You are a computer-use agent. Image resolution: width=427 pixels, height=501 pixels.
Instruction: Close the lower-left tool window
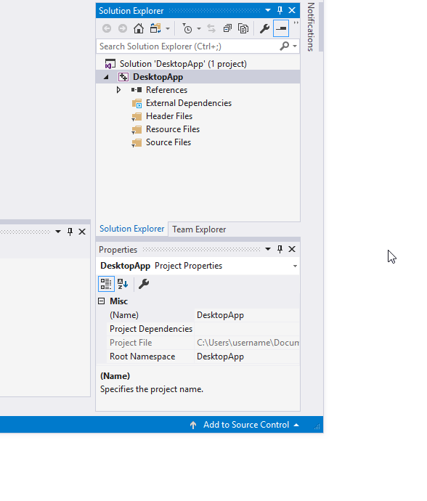[x=82, y=232]
